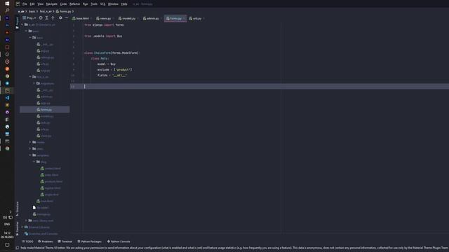The width and height of the screenshot is (449, 252).
Task: Open Project panel settings gear
Action: (60, 17)
